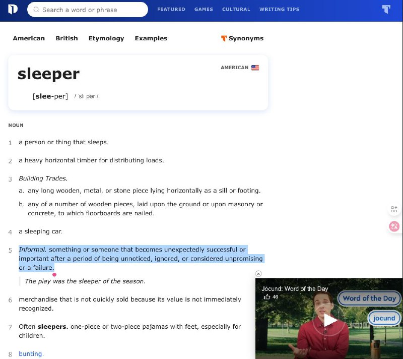Click the magnifying glass in the search bar
The width and height of the screenshot is (403, 359).
click(35, 10)
